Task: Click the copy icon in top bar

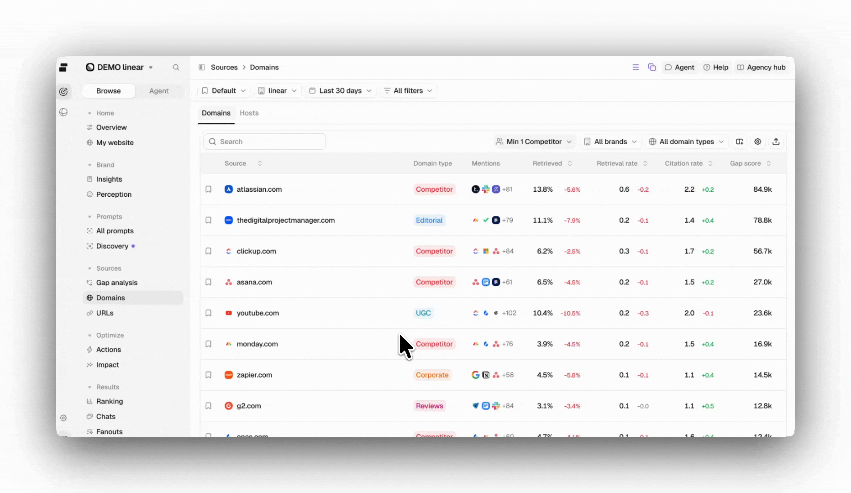Action: (x=652, y=67)
